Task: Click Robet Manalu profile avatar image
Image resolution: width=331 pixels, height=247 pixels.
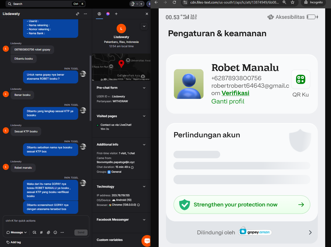Action: 189,84
